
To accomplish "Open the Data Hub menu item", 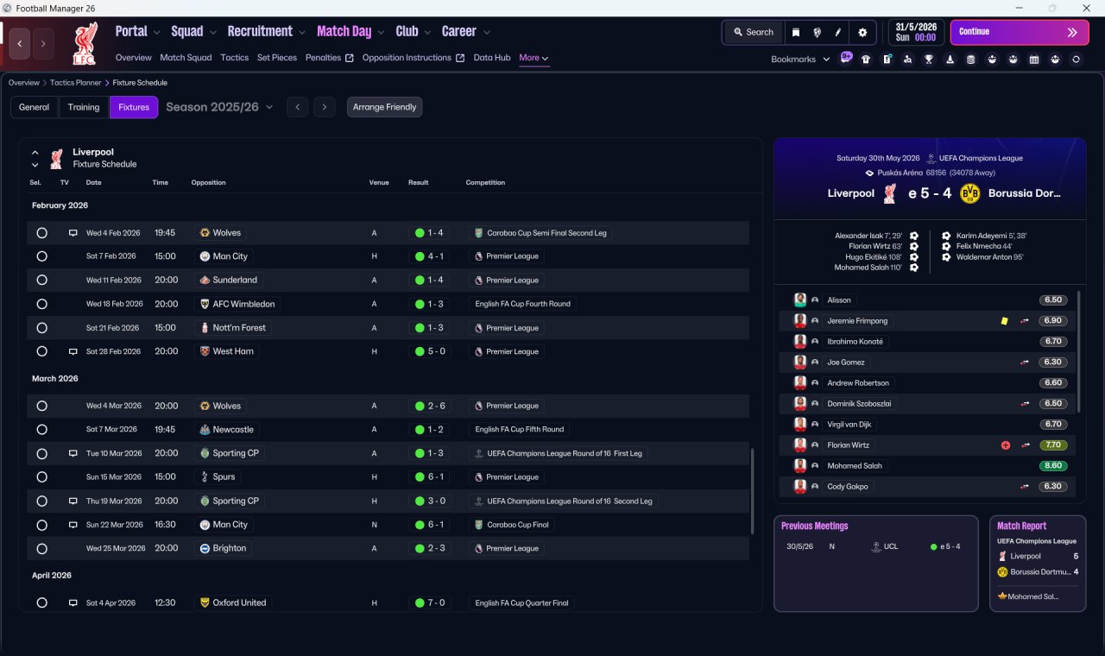I will click(492, 58).
